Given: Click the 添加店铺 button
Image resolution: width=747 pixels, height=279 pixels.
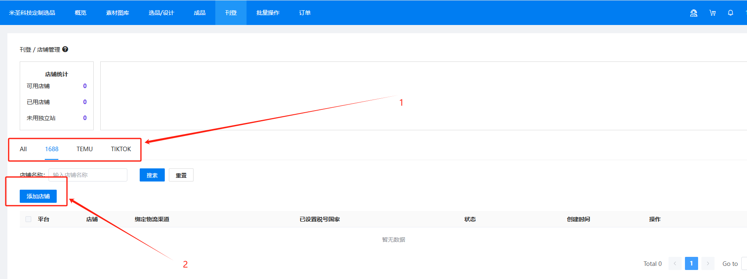Looking at the screenshot, I should 38,196.
